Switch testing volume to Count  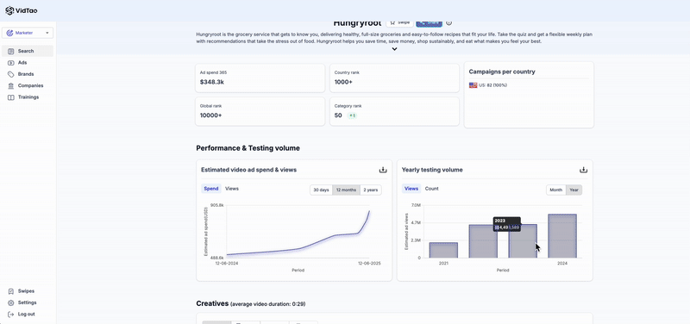tap(432, 189)
